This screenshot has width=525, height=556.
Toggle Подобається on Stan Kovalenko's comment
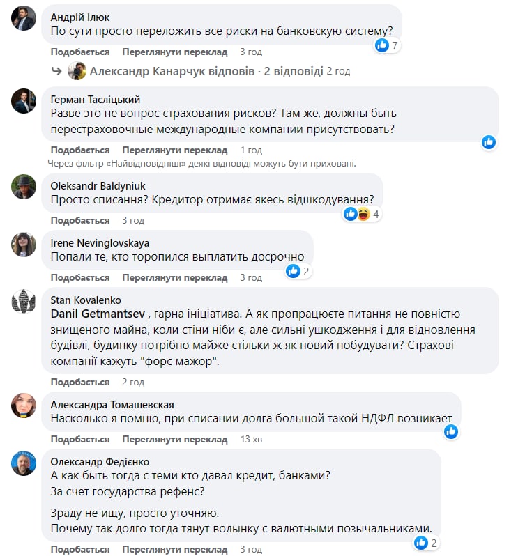coord(80,383)
